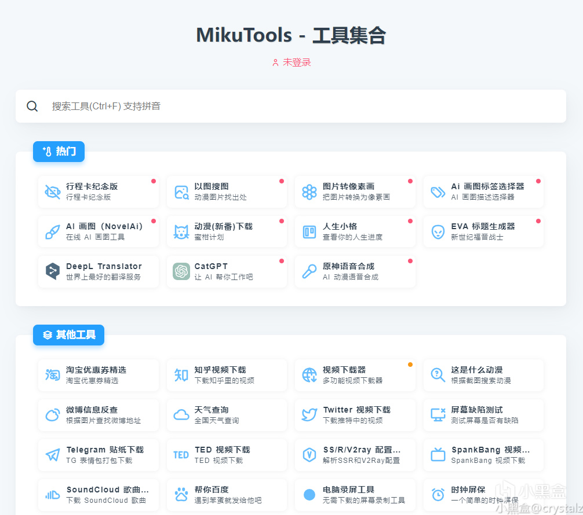Click the 人生小格 board icon
The width and height of the screenshot is (583, 515).
(309, 232)
